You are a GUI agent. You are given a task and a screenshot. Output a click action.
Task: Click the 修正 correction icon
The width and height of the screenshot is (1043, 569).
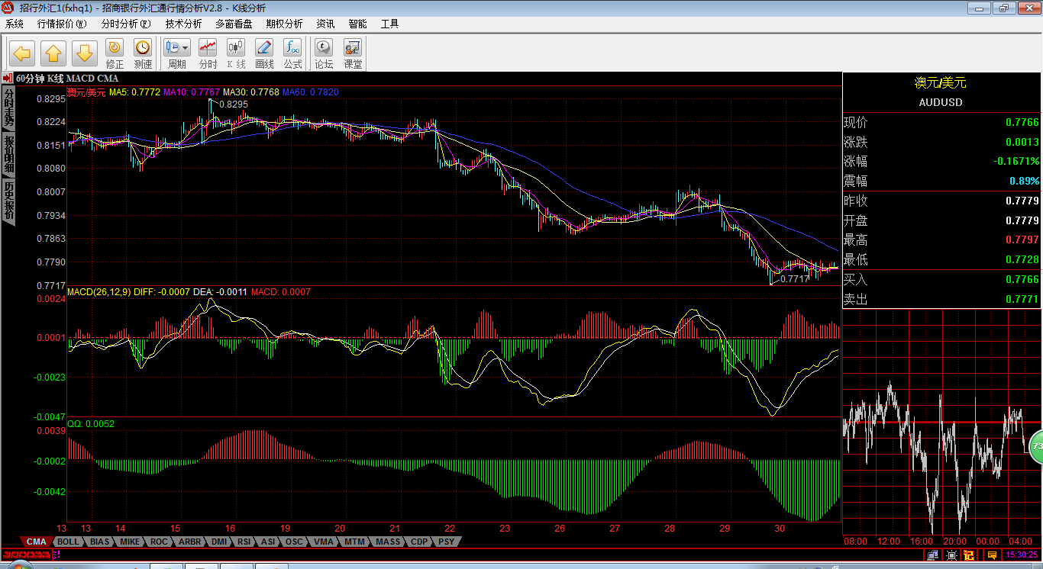pos(115,53)
